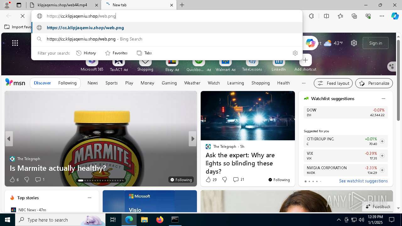Launch Firefox from taskbar
This screenshot has height=226, width=402.
click(160, 220)
